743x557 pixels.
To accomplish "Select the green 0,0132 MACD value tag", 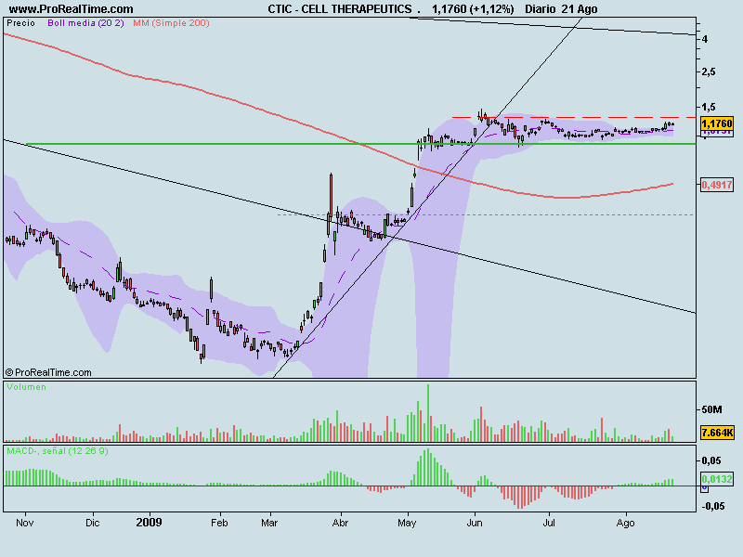I will pos(716,479).
